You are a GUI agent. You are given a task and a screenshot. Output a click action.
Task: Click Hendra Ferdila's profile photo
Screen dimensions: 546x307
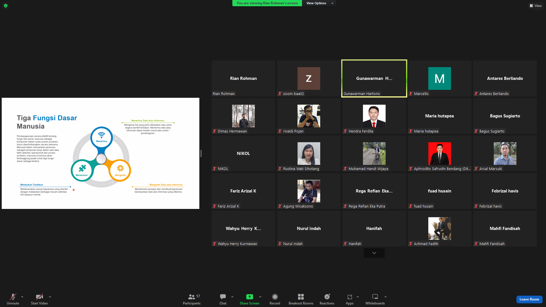click(374, 116)
